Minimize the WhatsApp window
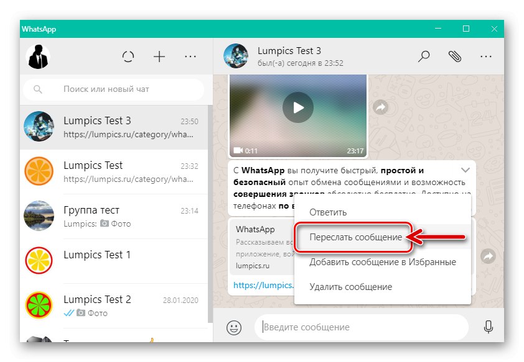 (438, 29)
